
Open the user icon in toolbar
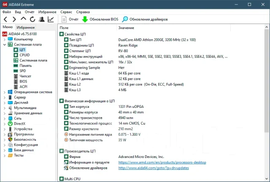[x=41, y=19]
